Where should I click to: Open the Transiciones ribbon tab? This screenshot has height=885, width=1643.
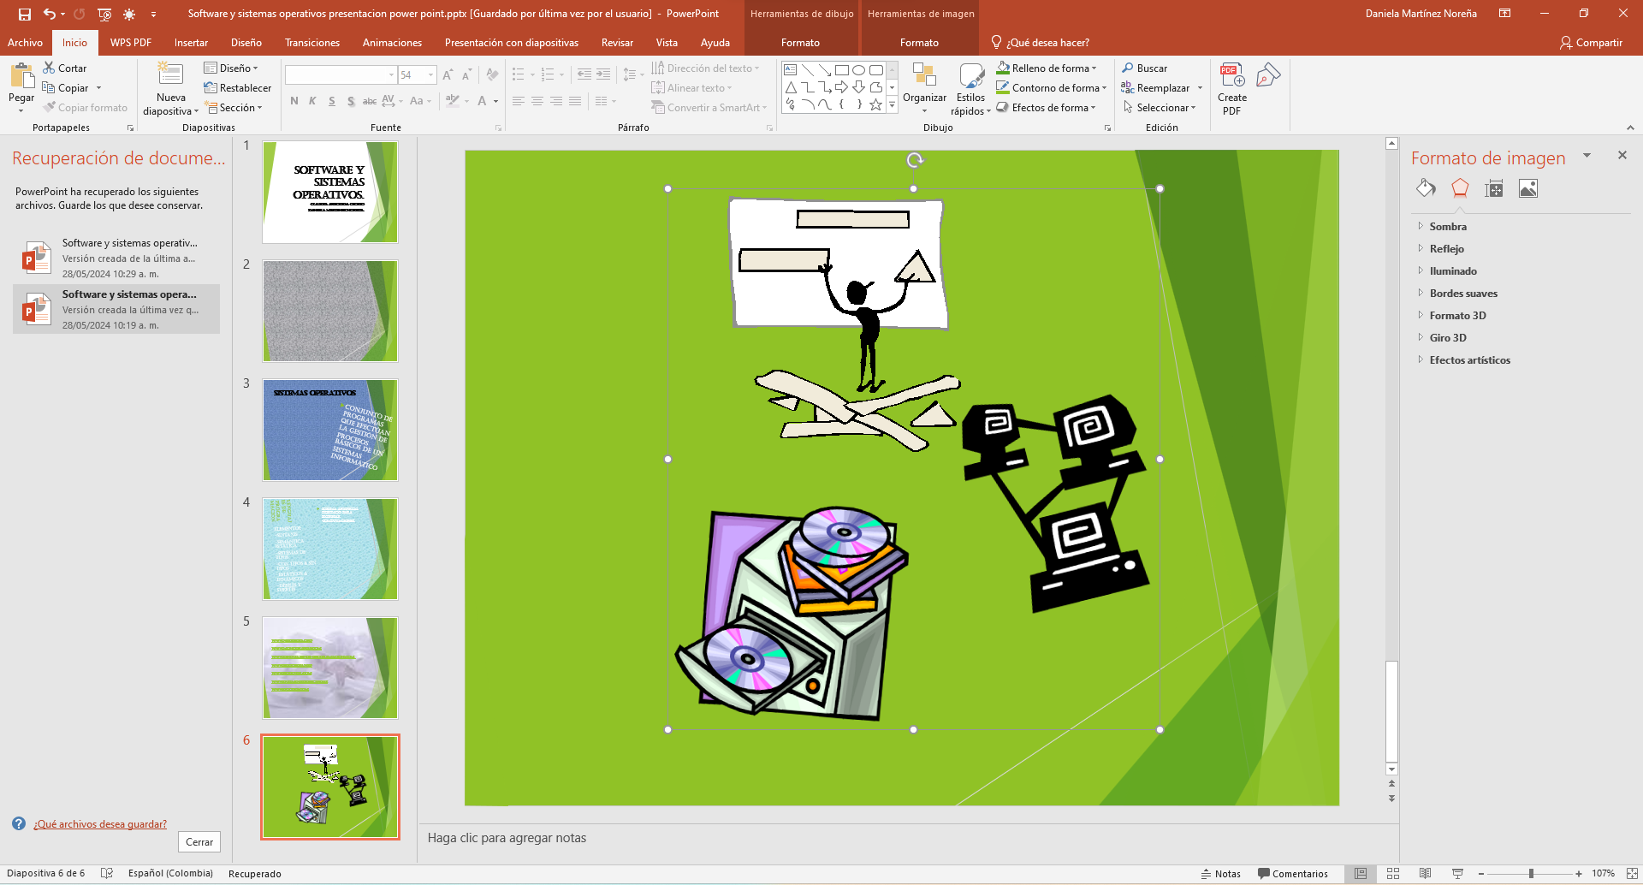click(311, 43)
